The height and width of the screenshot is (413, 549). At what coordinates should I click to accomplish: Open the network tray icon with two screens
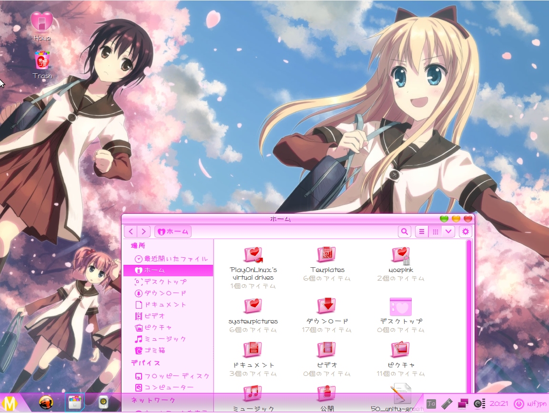pyautogui.click(x=463, y=404)
